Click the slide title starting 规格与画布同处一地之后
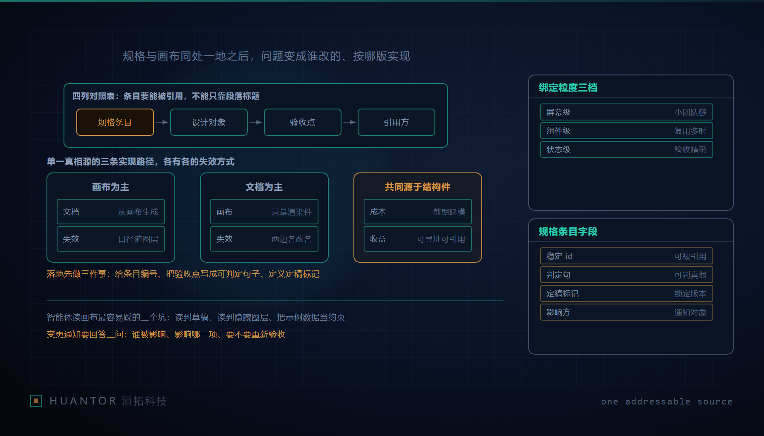Image resolution: width=764 pixels, height=436 pixels. [266, 56]
